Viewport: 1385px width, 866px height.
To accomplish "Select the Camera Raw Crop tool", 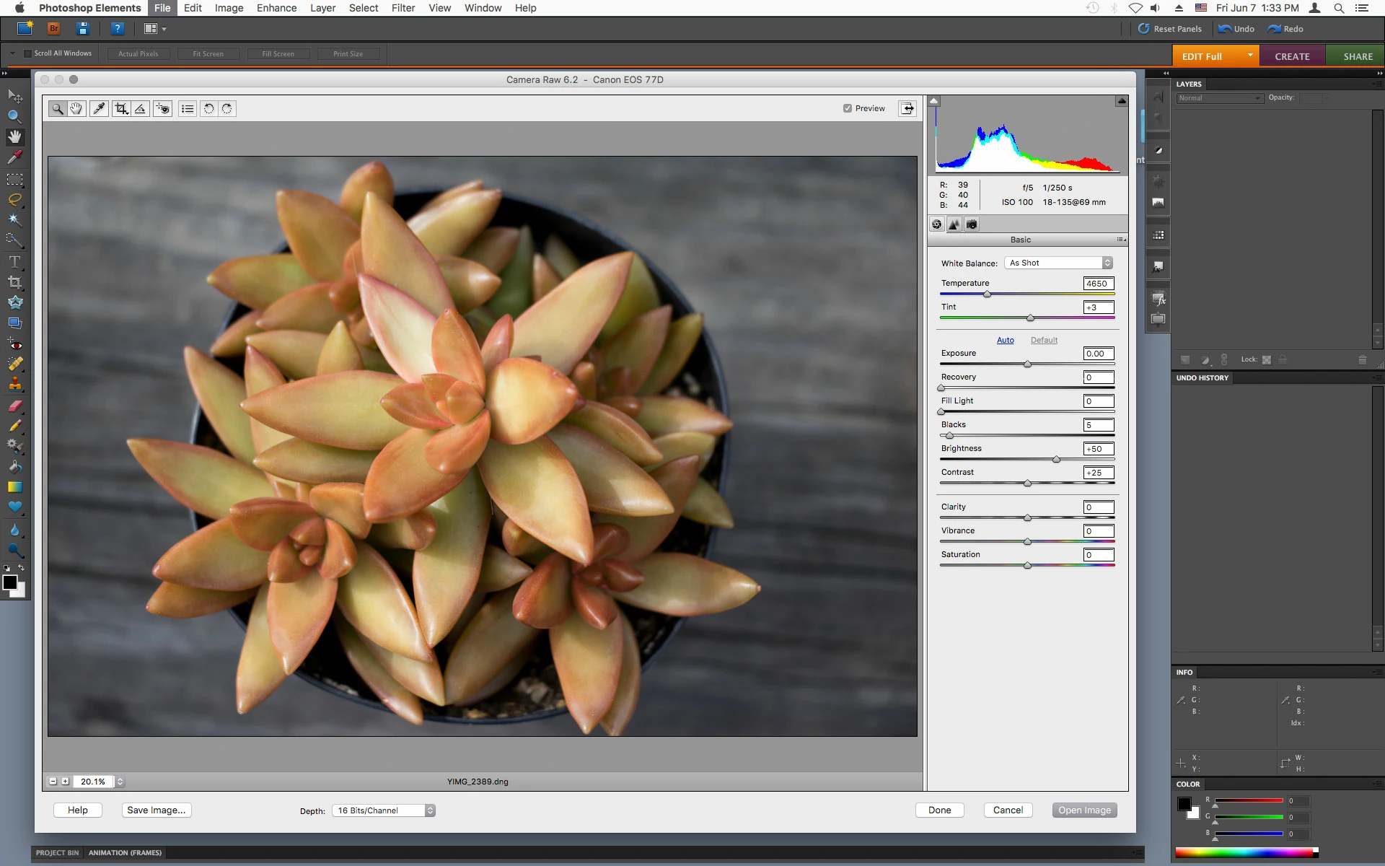I will pyautogui.click(x=121, y=109).
